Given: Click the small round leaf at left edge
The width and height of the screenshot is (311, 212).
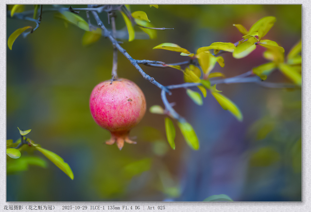Looking at the screenshot, I should pos(14,153).
